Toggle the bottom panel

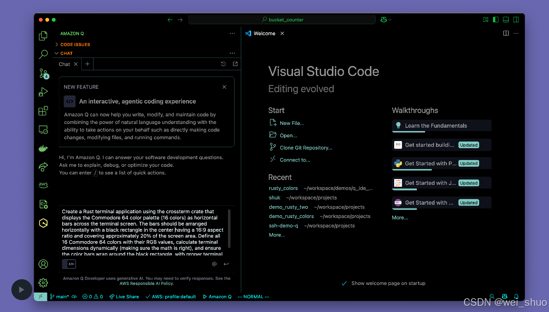(506, 19)
